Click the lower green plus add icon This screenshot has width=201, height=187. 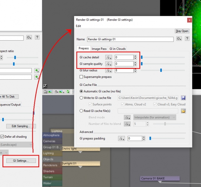[37, 77]
